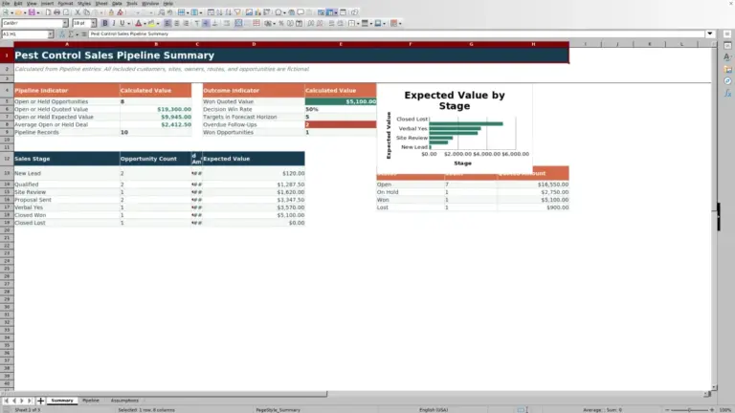
Task: Toggle Align left
Action: pos(167,23)
